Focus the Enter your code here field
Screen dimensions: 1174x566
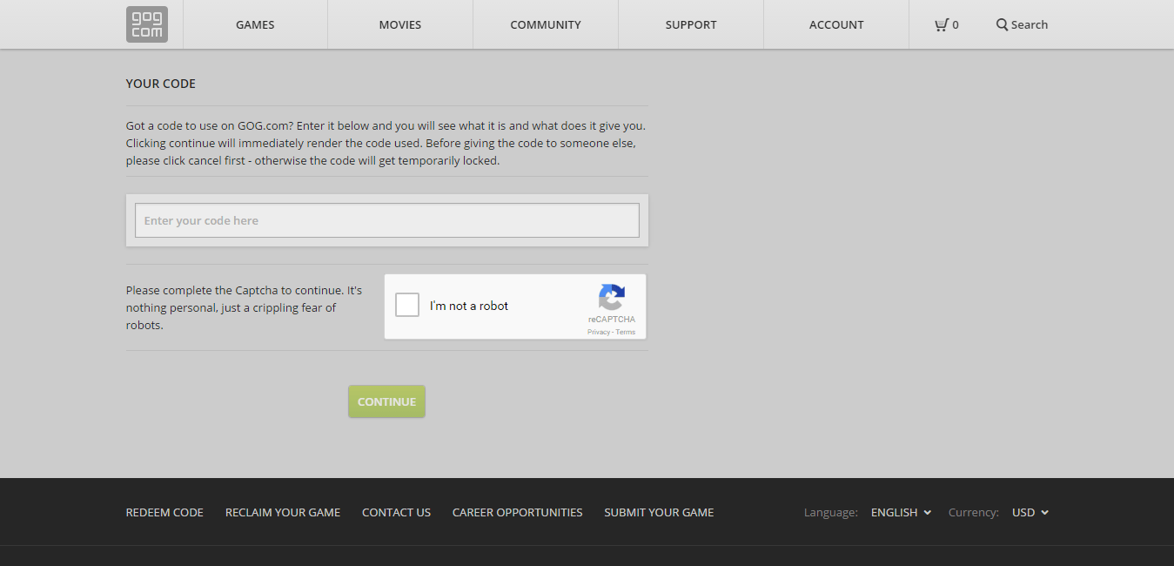[x=387, y=220]
